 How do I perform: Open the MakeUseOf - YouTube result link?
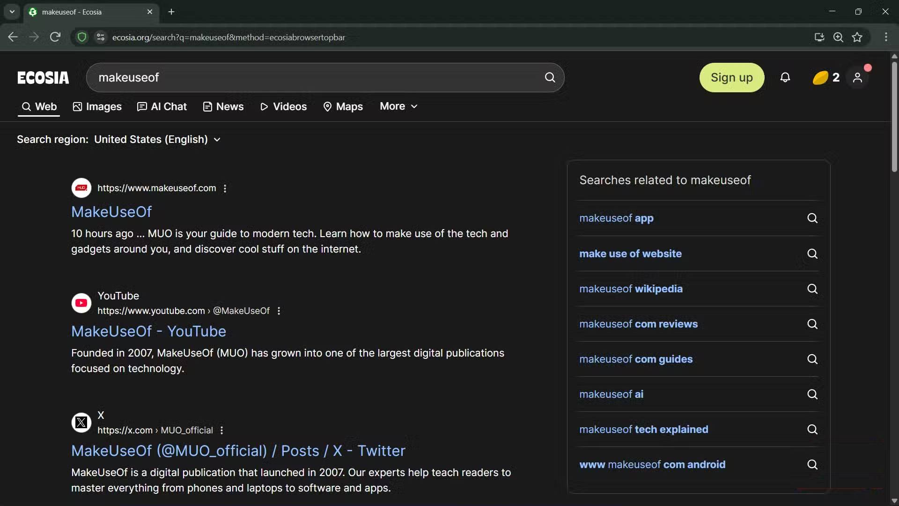pos(148,331)
